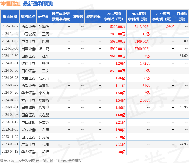Click the 最新盈利预测 heading

tap(38, 4)
